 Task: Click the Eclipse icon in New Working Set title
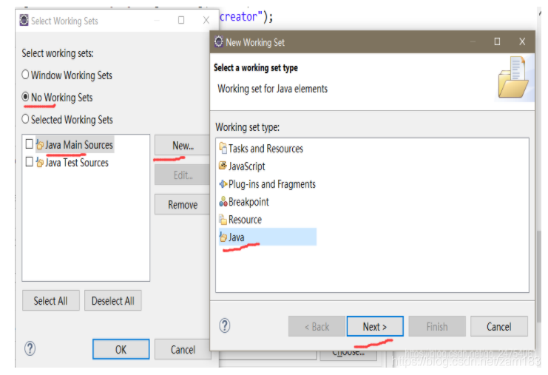click(x=219, y=41)
